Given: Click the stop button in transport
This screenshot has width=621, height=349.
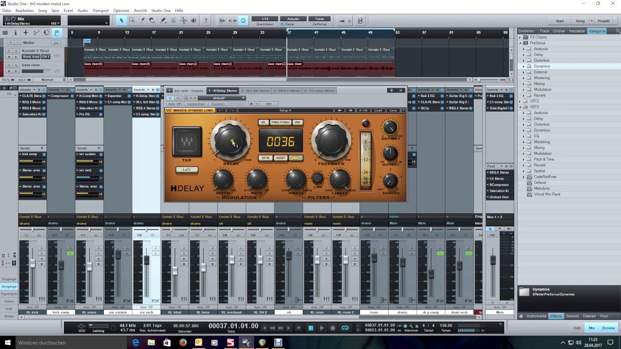Looking at the screenshot, I should (311, 328).
